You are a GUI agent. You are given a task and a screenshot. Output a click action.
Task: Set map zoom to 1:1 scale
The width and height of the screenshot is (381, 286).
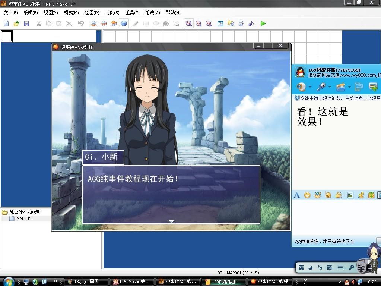pyautogui.click(x=188, y=23)
